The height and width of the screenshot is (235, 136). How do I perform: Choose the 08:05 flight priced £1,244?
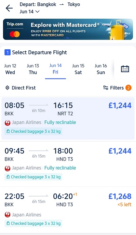click(x=68, y=118)
